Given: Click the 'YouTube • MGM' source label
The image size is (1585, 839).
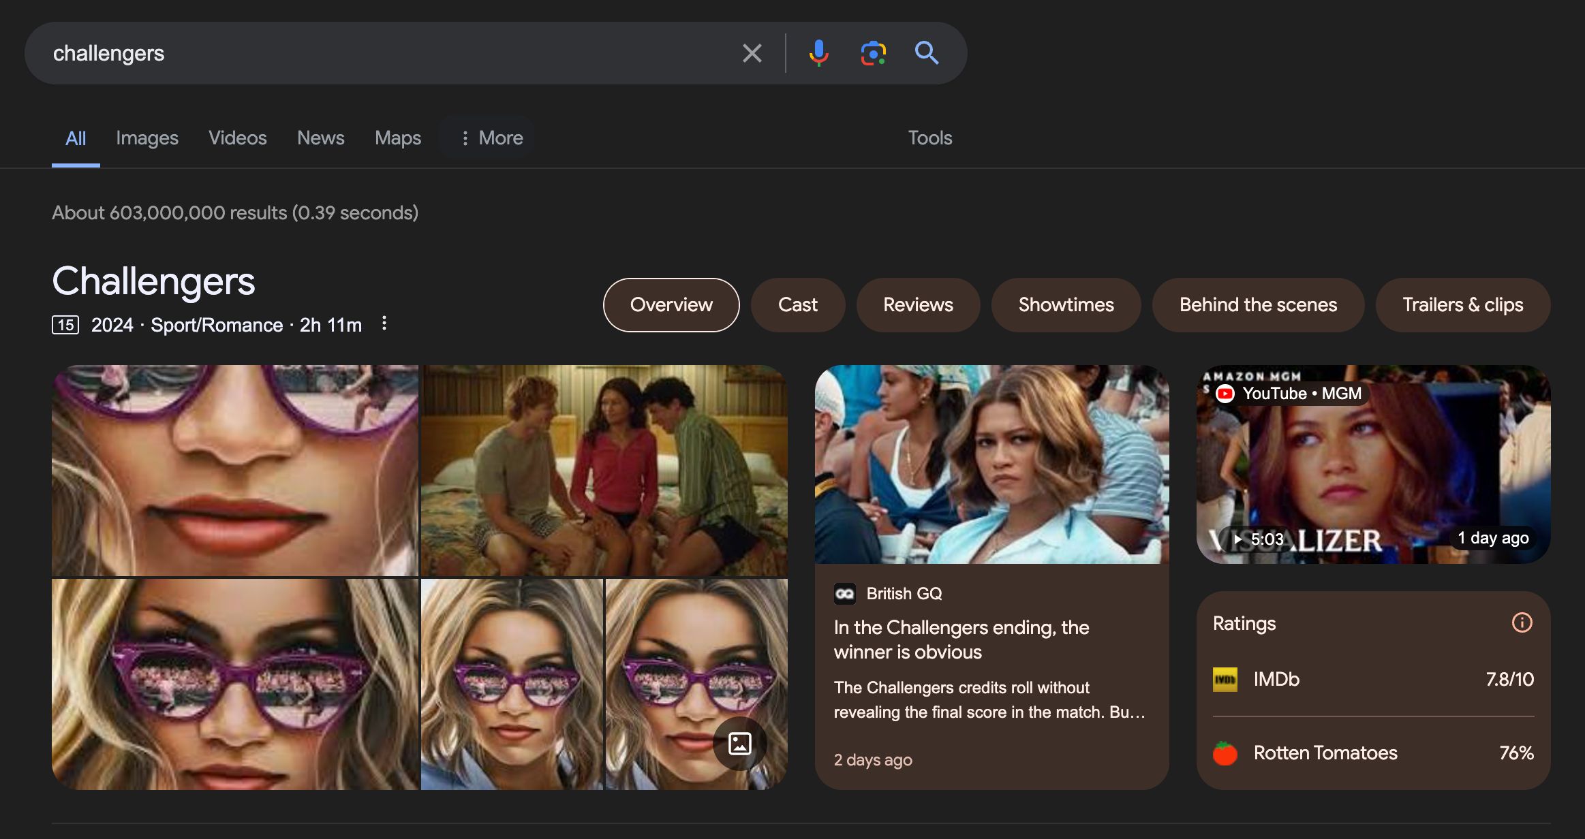Looking at the screenshot, I should tap(1302, 394).
